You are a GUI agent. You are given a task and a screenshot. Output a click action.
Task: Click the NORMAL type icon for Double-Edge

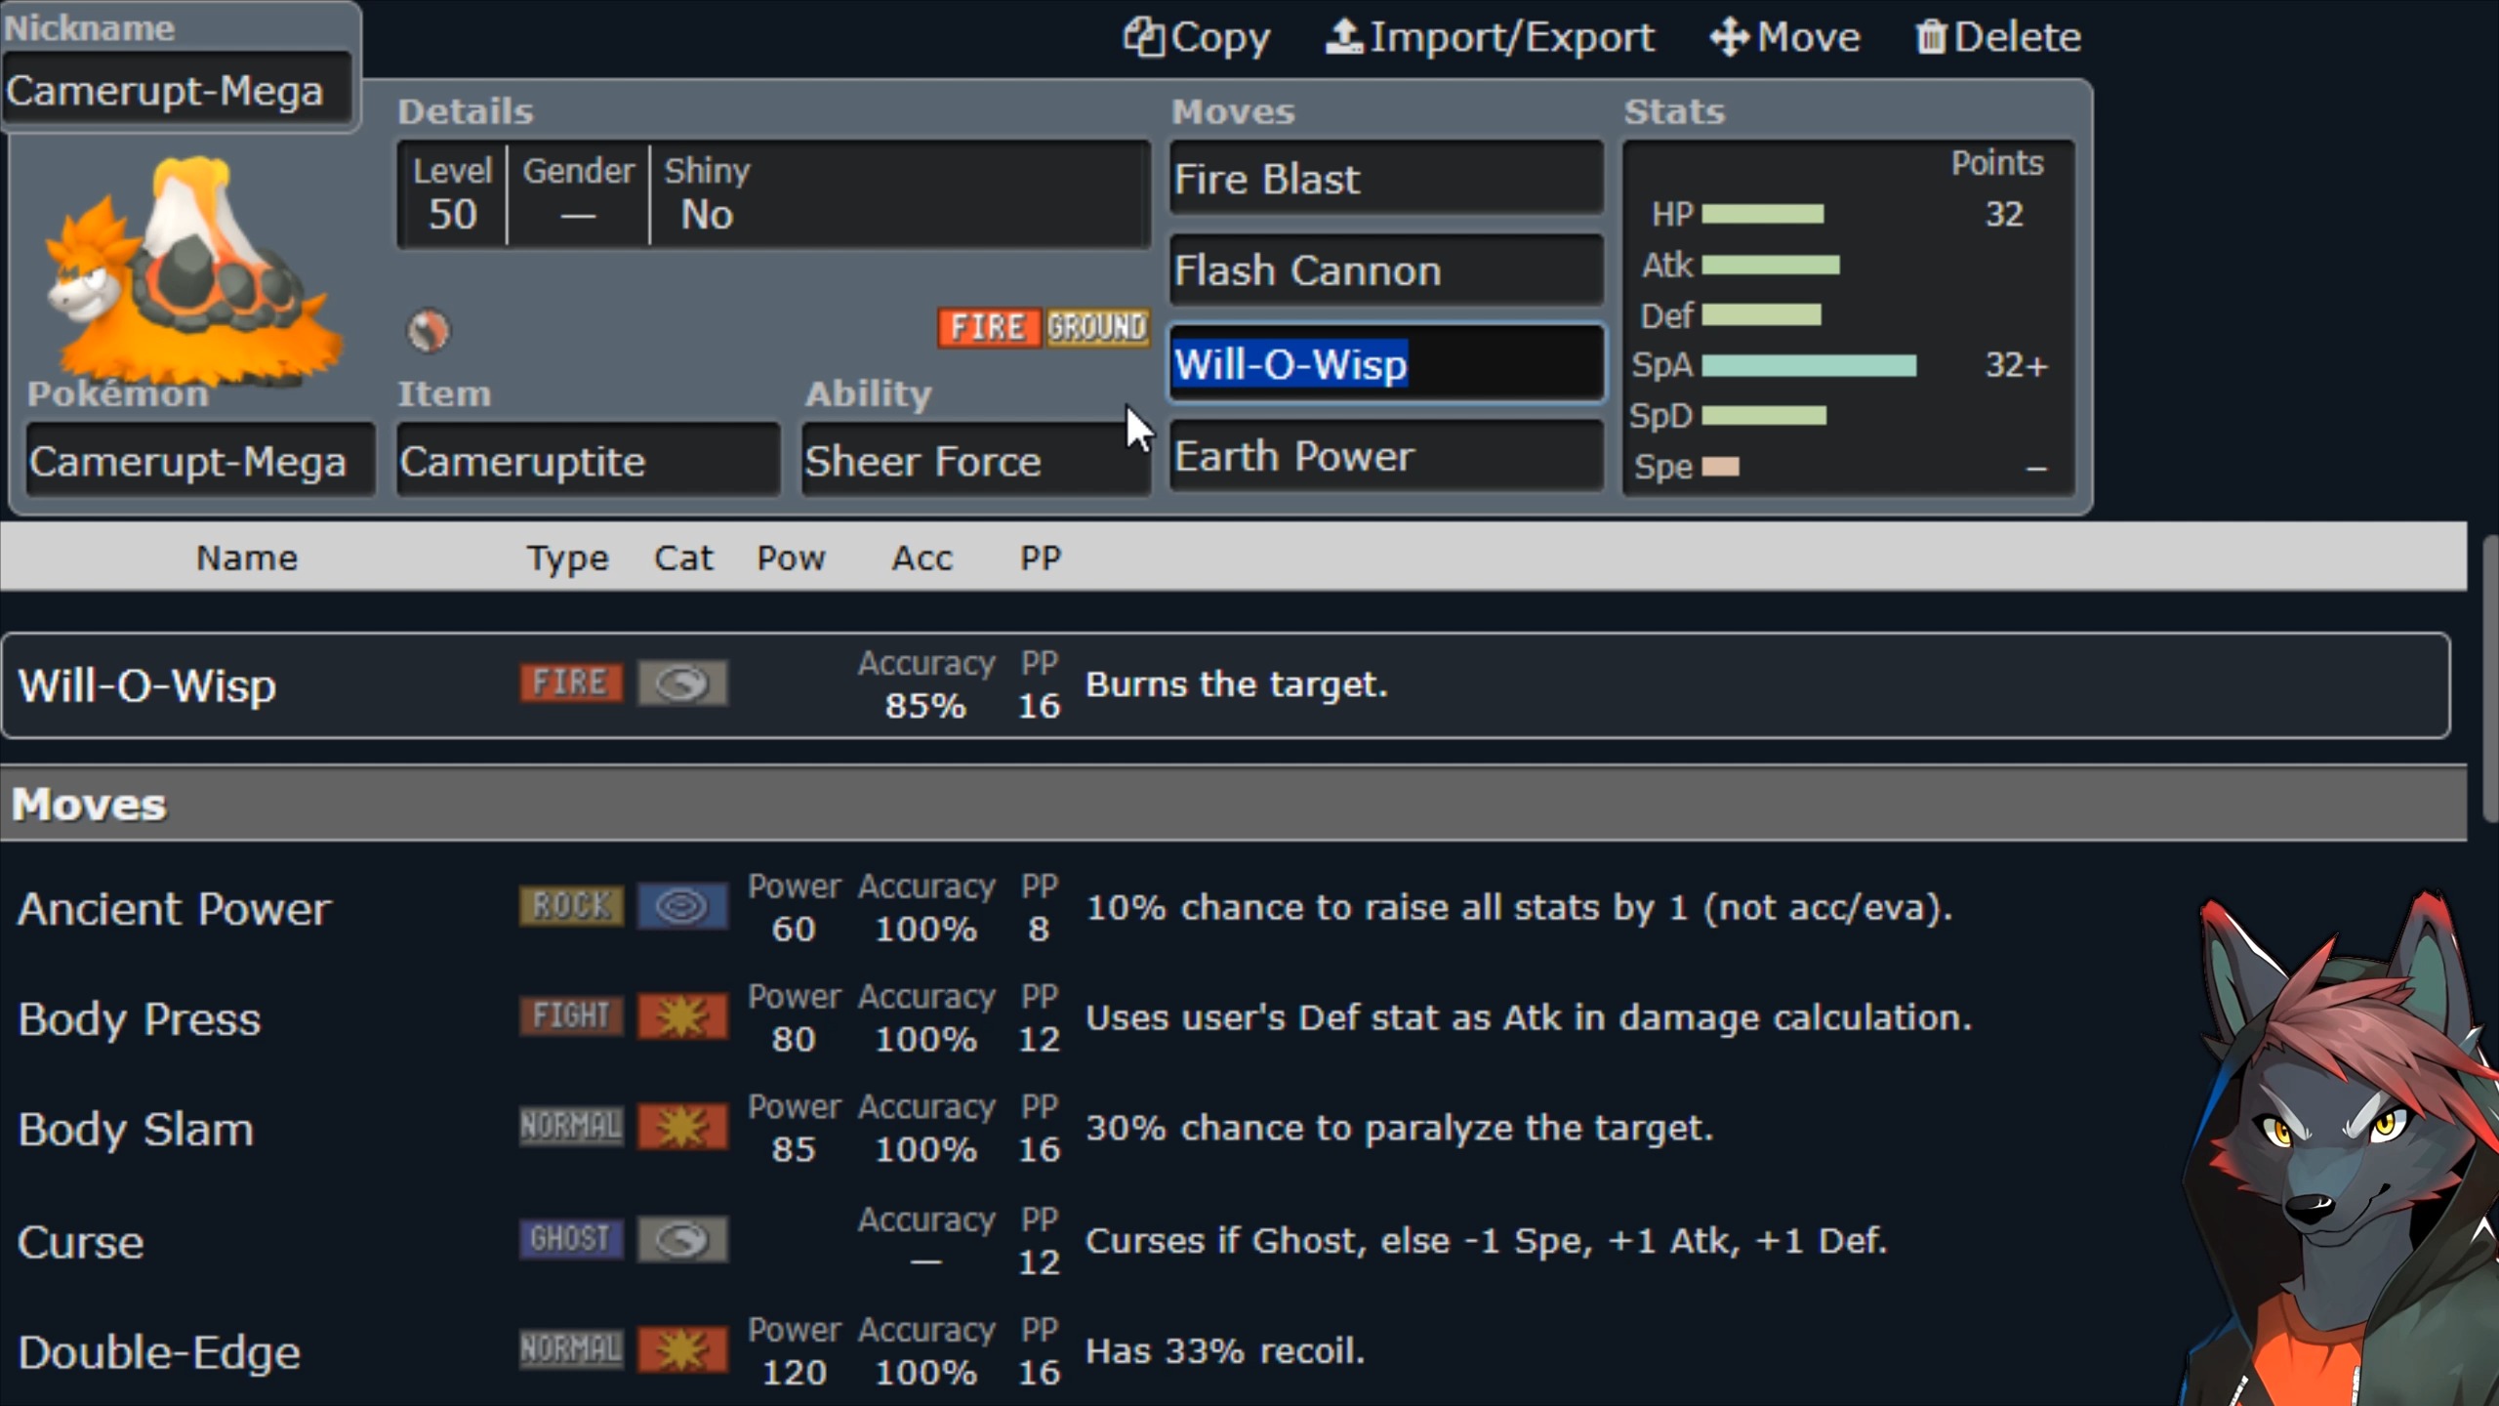coord(571,1349)
